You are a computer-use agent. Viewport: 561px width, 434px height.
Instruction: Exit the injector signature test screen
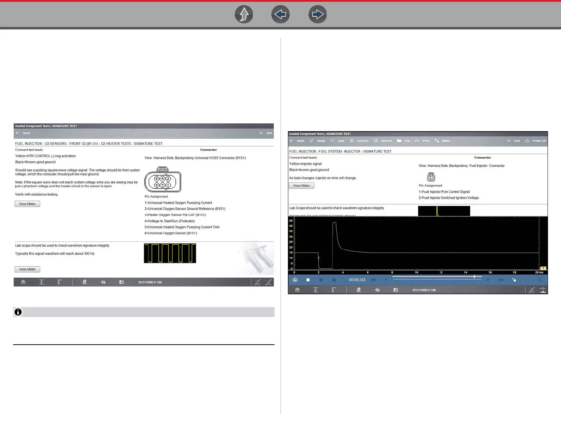click(514, 141)
